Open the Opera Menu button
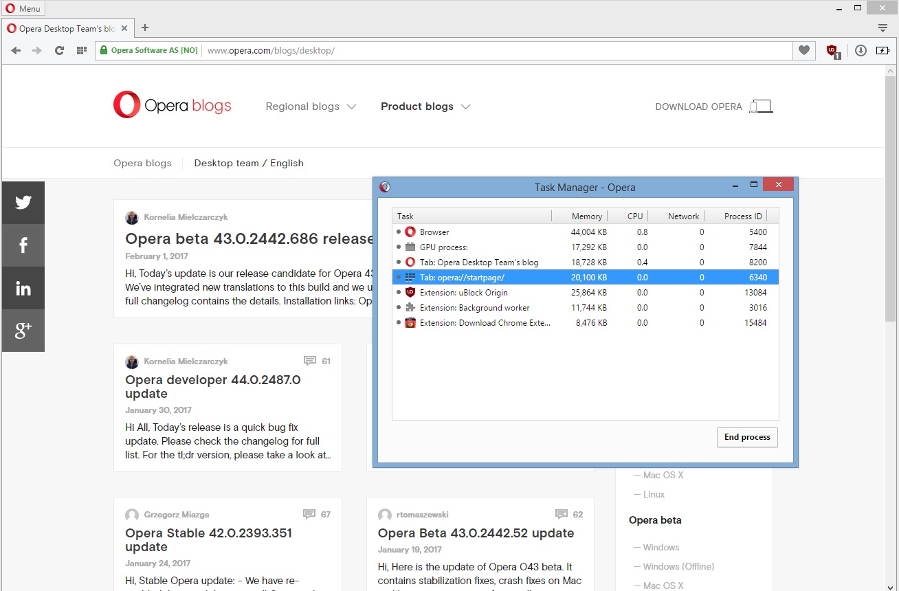899x591 pixels. [x=24, y=8]
